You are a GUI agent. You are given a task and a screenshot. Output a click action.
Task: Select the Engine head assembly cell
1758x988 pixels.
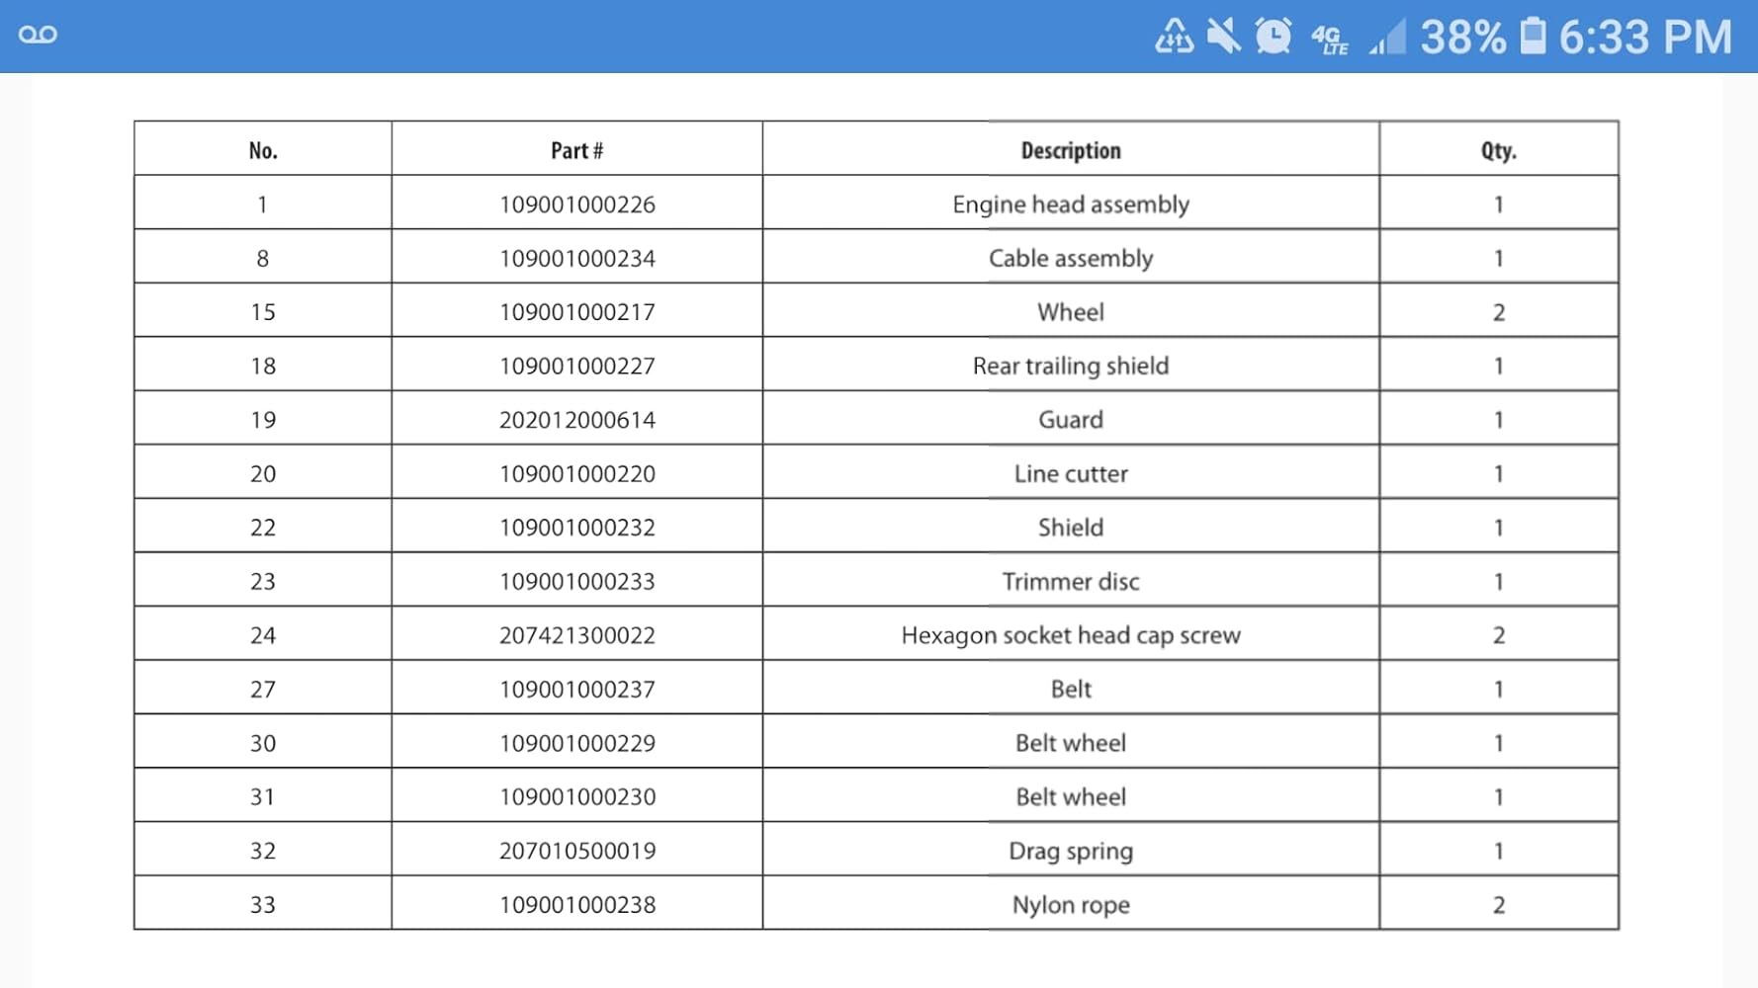(1070, 205)
